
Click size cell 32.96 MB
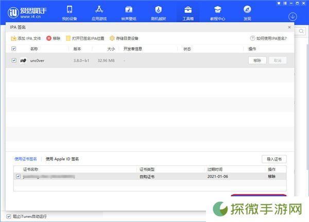point(106,61)
